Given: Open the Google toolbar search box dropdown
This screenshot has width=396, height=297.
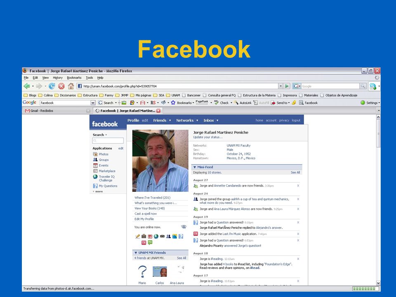Looking at the screenshot, I should point(93,103).
